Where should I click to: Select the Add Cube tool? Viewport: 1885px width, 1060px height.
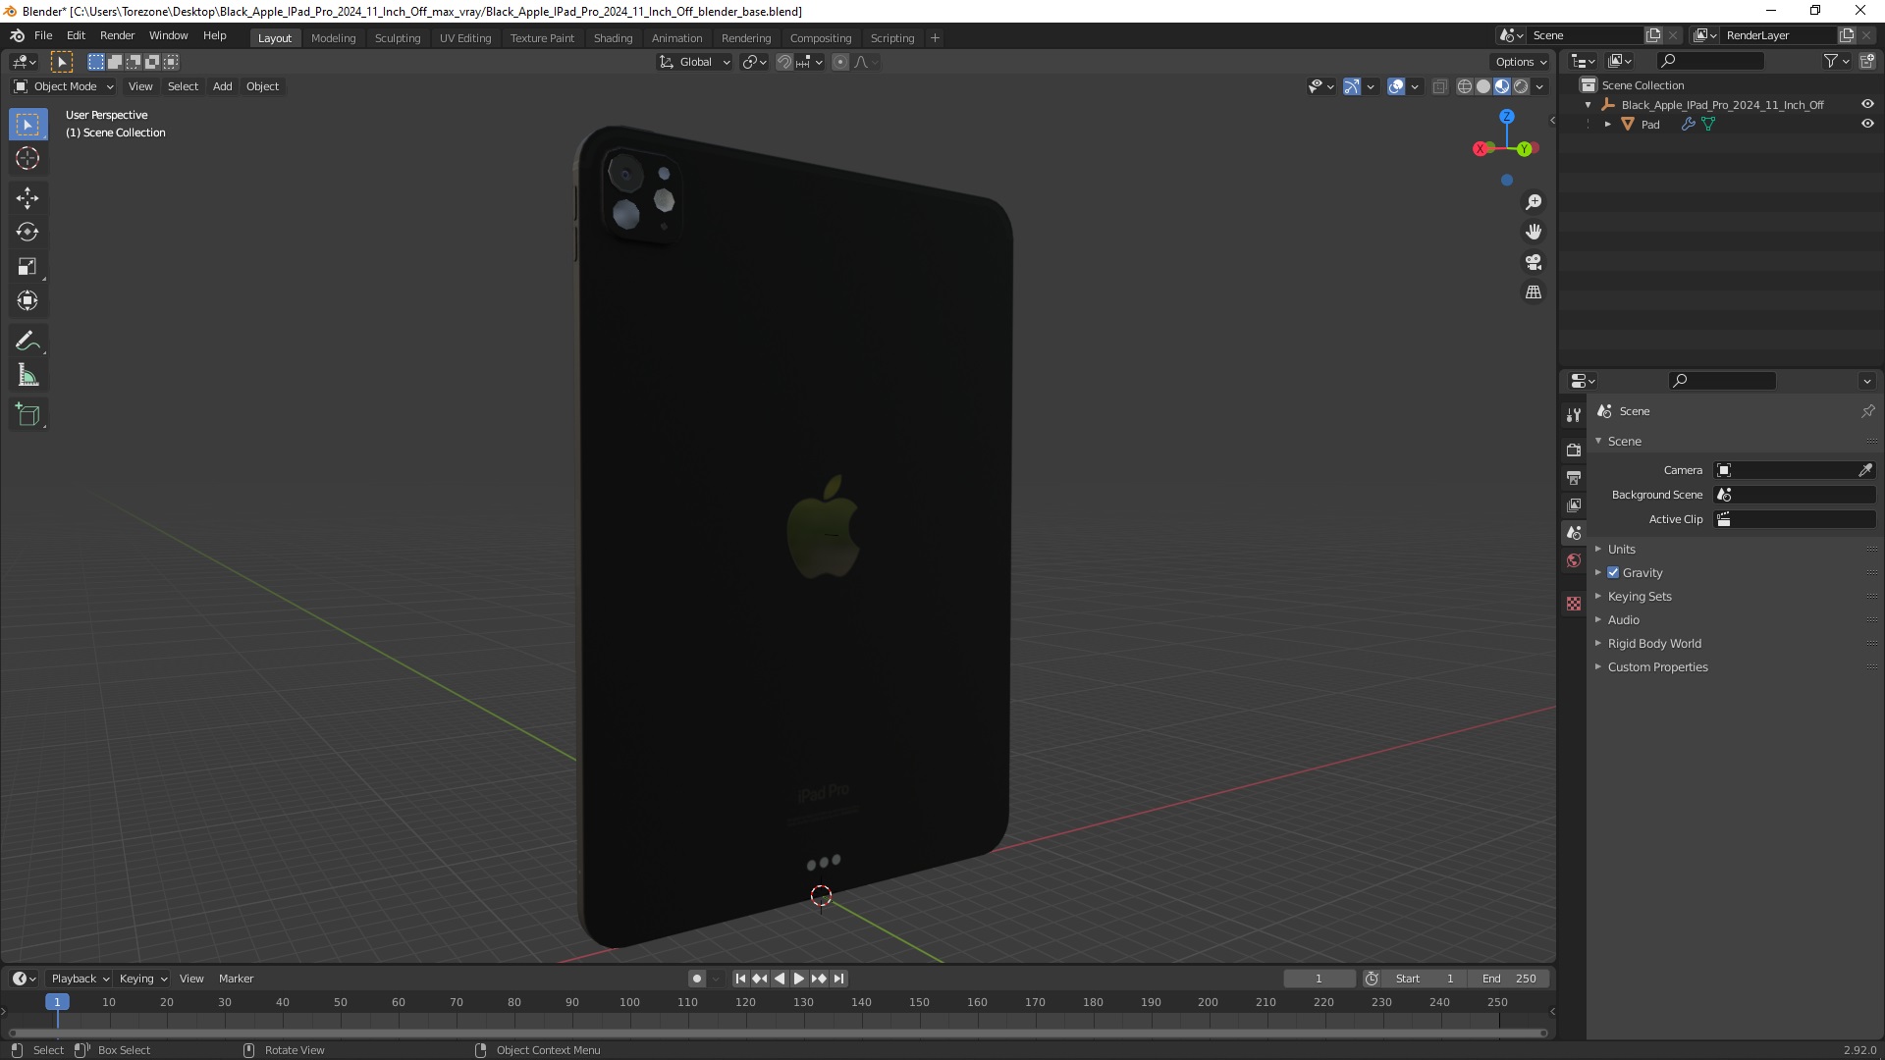(27, 414)
